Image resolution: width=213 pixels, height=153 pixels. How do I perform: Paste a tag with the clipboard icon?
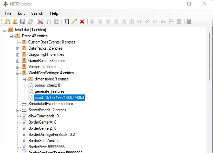[x=56, y=22]
